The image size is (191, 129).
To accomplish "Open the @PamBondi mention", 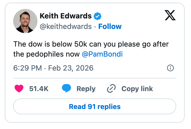I will [x=102, y=54].
